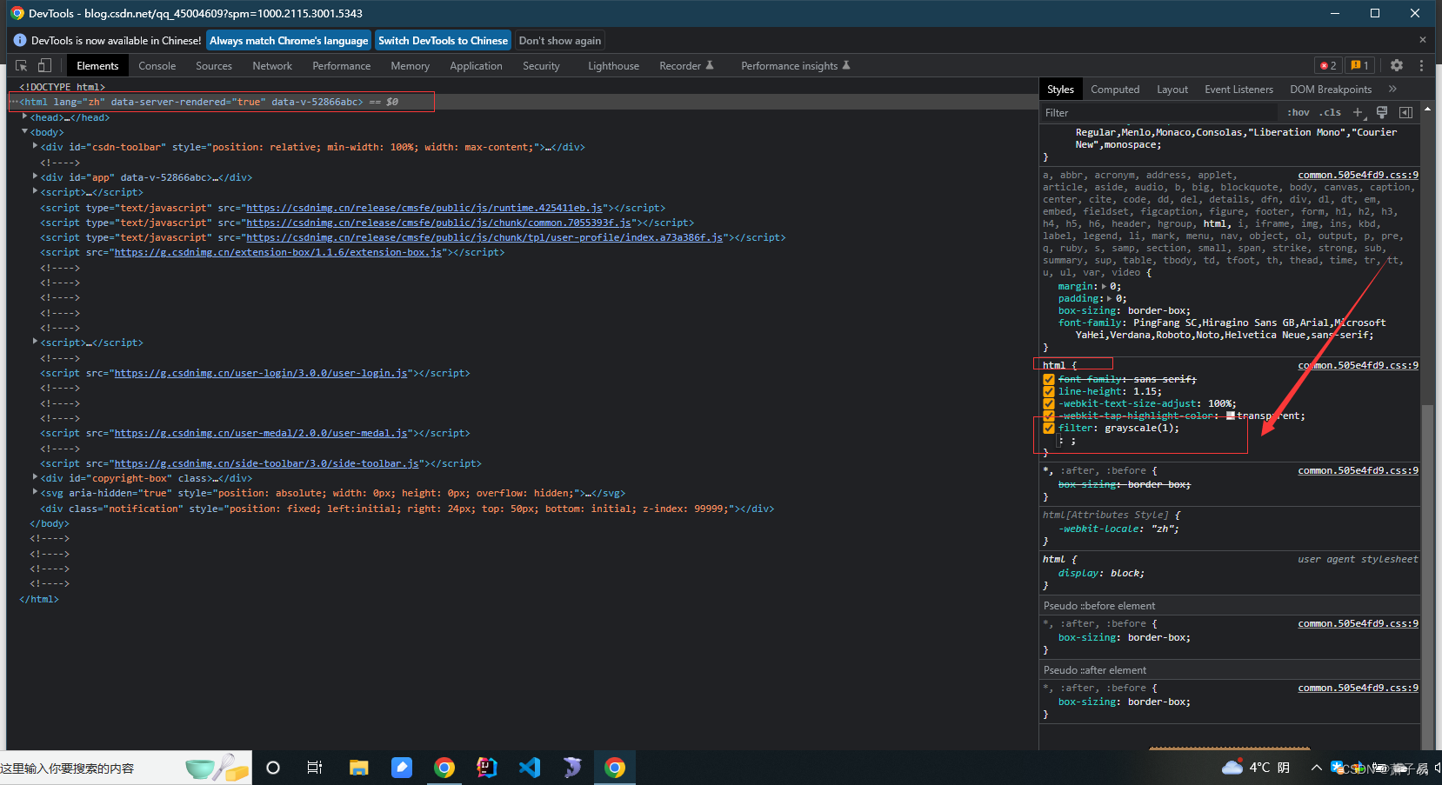This screenshot has height=785, width=1442.
Task: Open the blue note app taskbar icon
Action: point(401,768)
